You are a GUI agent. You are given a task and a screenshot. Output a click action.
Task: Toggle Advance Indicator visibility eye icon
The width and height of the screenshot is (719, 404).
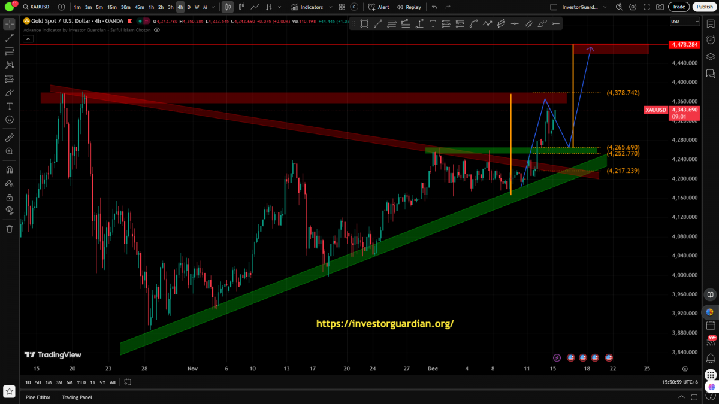coord(156,29)
